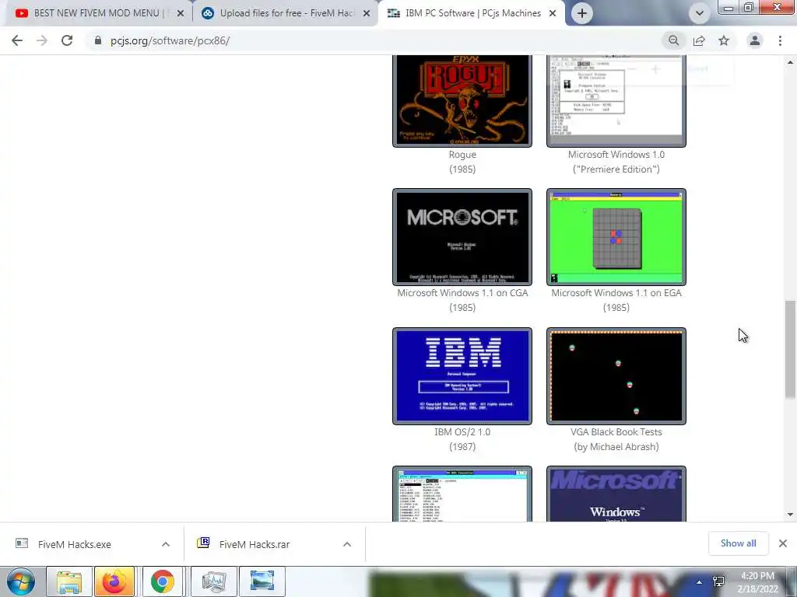The height and width of the screenshot is (597, 797).
Task: Open Windows 1.1 on EGA thumbnail
Action: [616, 237]
